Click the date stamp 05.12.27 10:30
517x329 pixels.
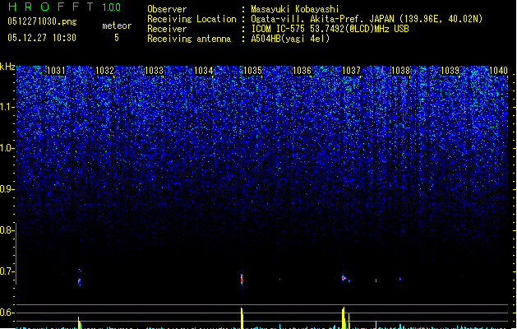[42, 38]
